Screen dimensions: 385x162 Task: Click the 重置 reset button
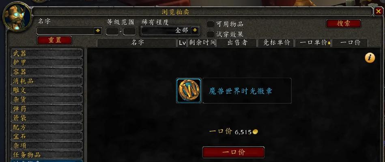click(x=54, y=40)
